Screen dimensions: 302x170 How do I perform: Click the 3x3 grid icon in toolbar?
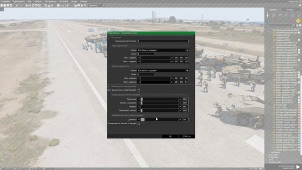point(58,5)
